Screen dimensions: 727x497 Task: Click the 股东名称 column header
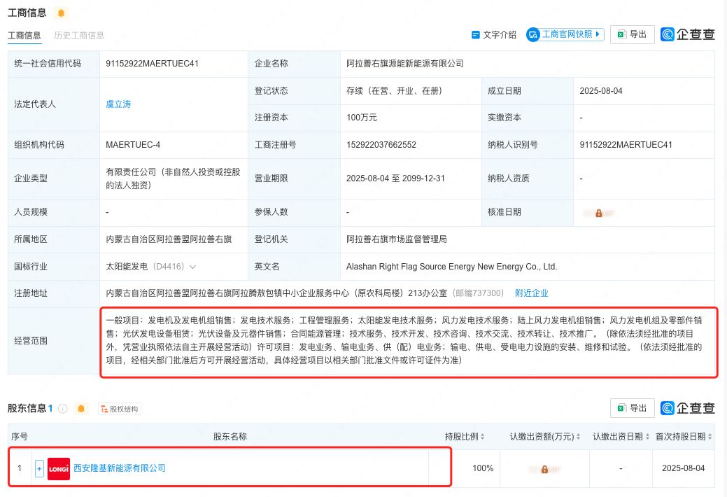coord(230,437)
